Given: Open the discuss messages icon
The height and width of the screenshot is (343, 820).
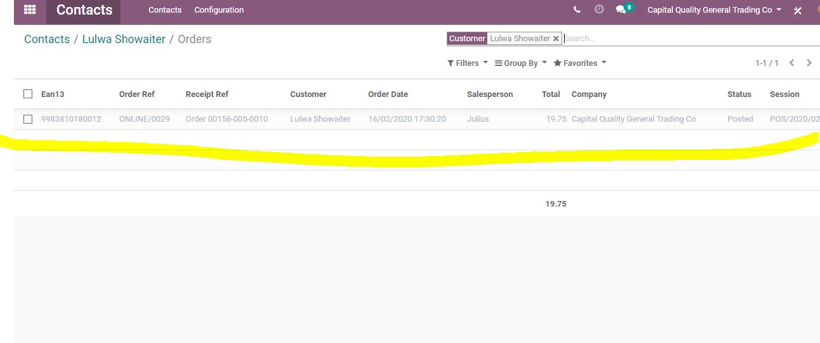Looking at the screenshot, I should point(622,10).
